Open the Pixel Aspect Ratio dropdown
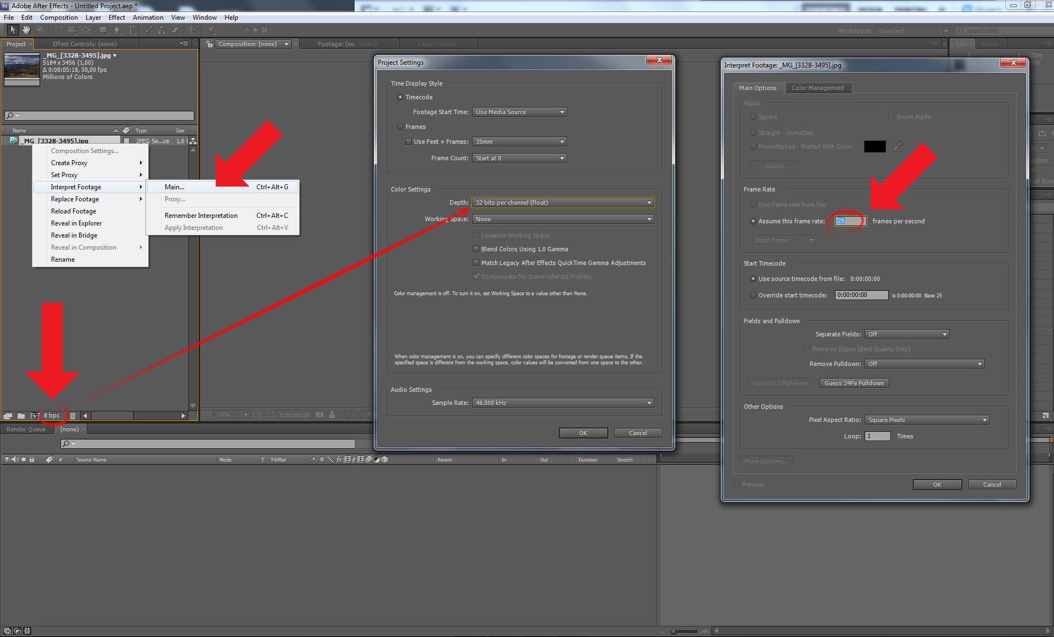Screen dimensions: 1054x637 tap(927, 420)
